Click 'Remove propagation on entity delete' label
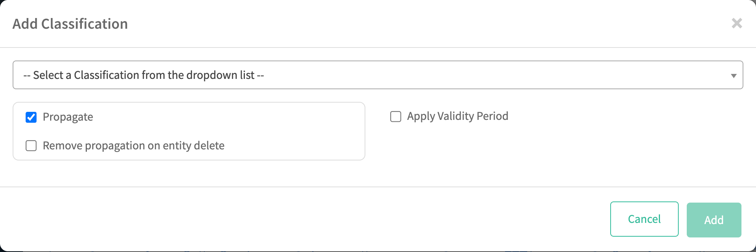This screenshot has height=252, width=756. [x=134, y=146]
